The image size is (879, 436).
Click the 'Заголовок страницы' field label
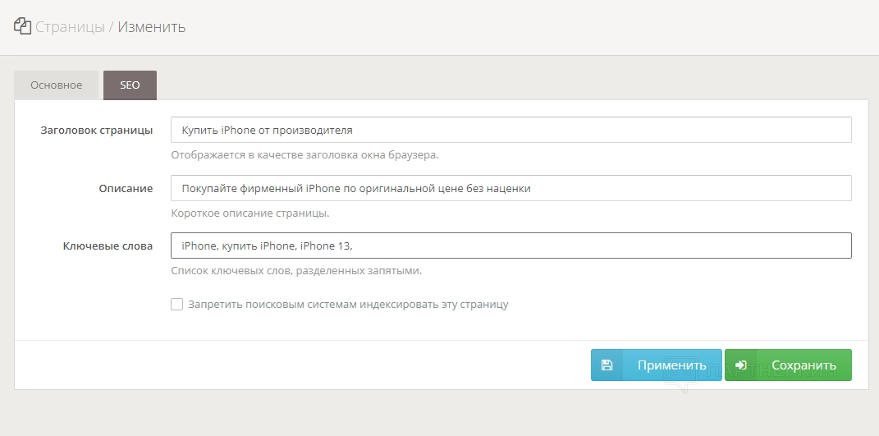coord(96,131)
